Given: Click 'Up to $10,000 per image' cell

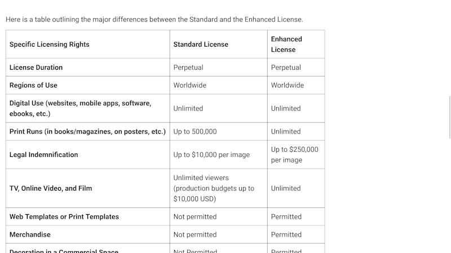Looking at the screenshot, I should (x=211, y=155).
